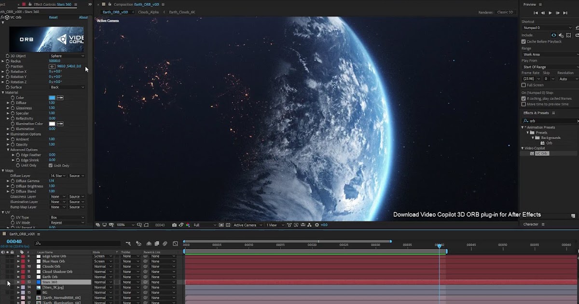Enable Move time to preview time checkbox

[524, 104]
